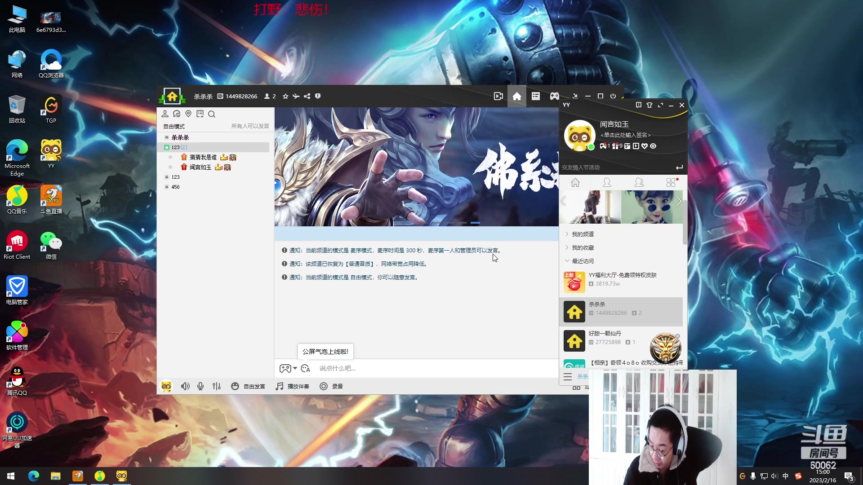
Task: Click the games icon under profile name
Action: click(603, 146)
